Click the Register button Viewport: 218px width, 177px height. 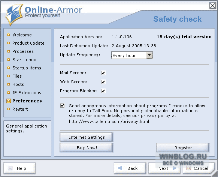click(183, 147)
